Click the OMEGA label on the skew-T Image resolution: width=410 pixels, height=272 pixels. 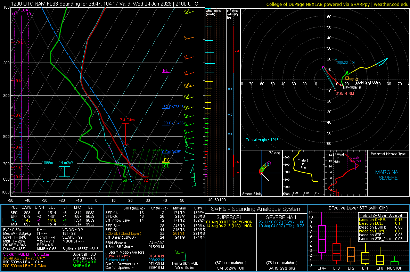tap(22, 10)
